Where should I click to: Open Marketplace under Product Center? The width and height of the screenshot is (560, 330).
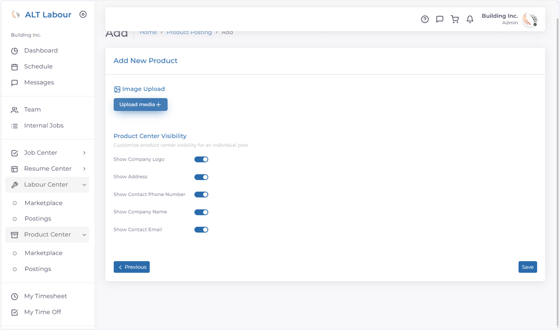pos(43,253)
